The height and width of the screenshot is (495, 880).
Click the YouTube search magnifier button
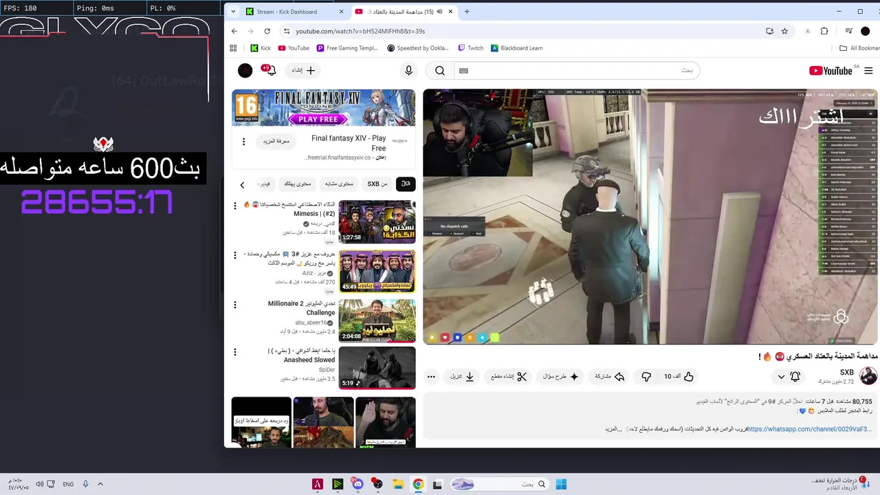(x=440, y=70)
